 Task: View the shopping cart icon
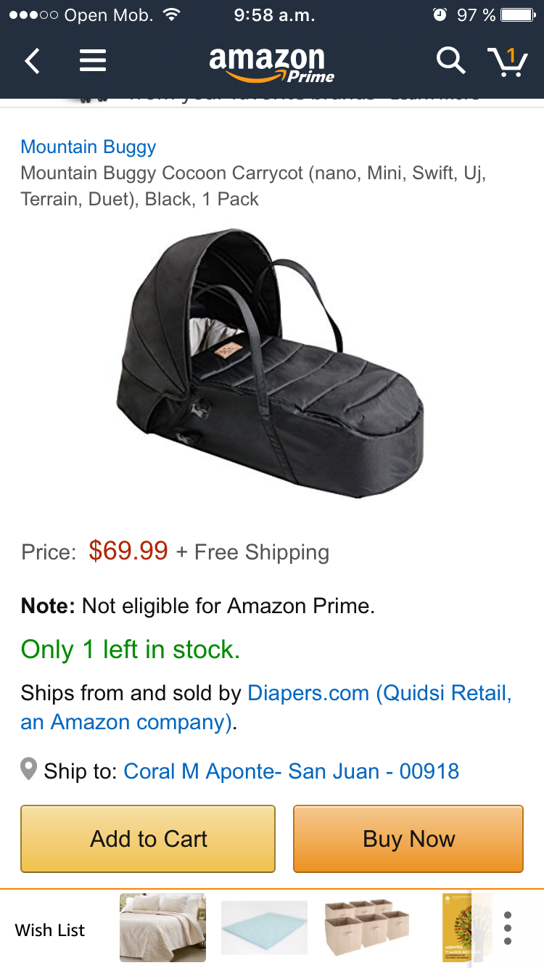tap(507, 61)
